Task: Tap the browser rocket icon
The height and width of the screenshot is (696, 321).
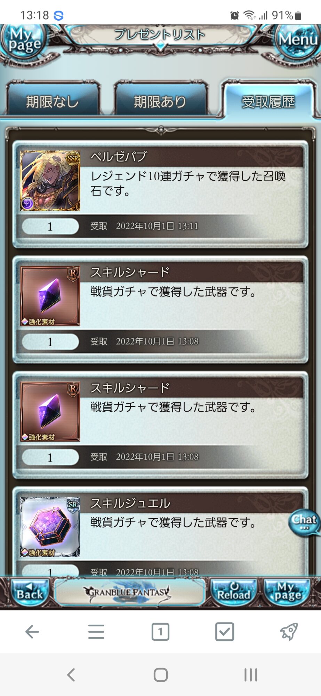Action: (289, 631)
